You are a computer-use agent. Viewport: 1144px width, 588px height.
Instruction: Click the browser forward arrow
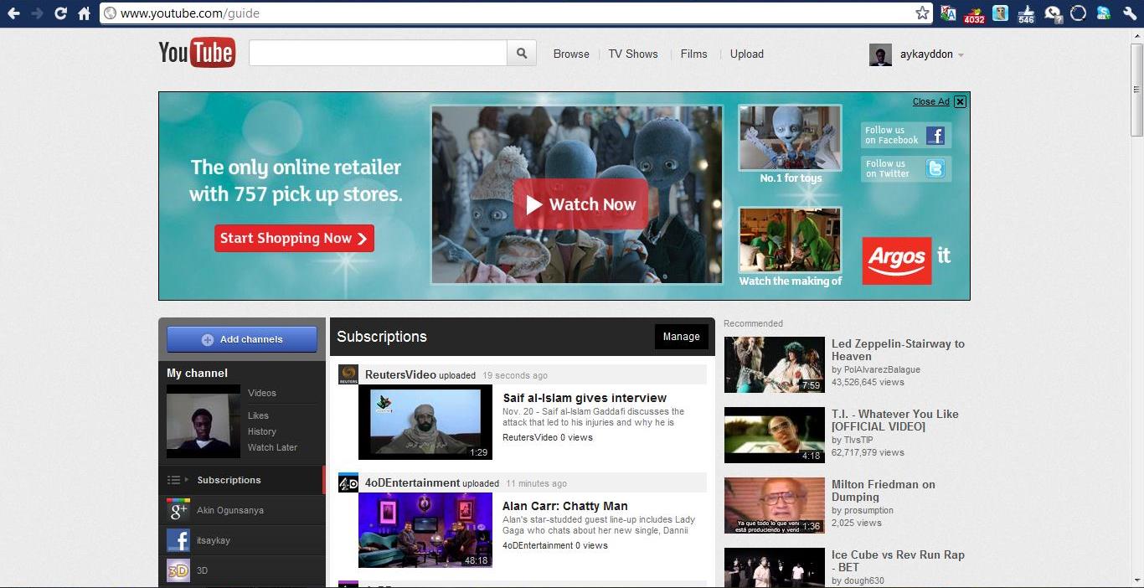tap(37, 13)
